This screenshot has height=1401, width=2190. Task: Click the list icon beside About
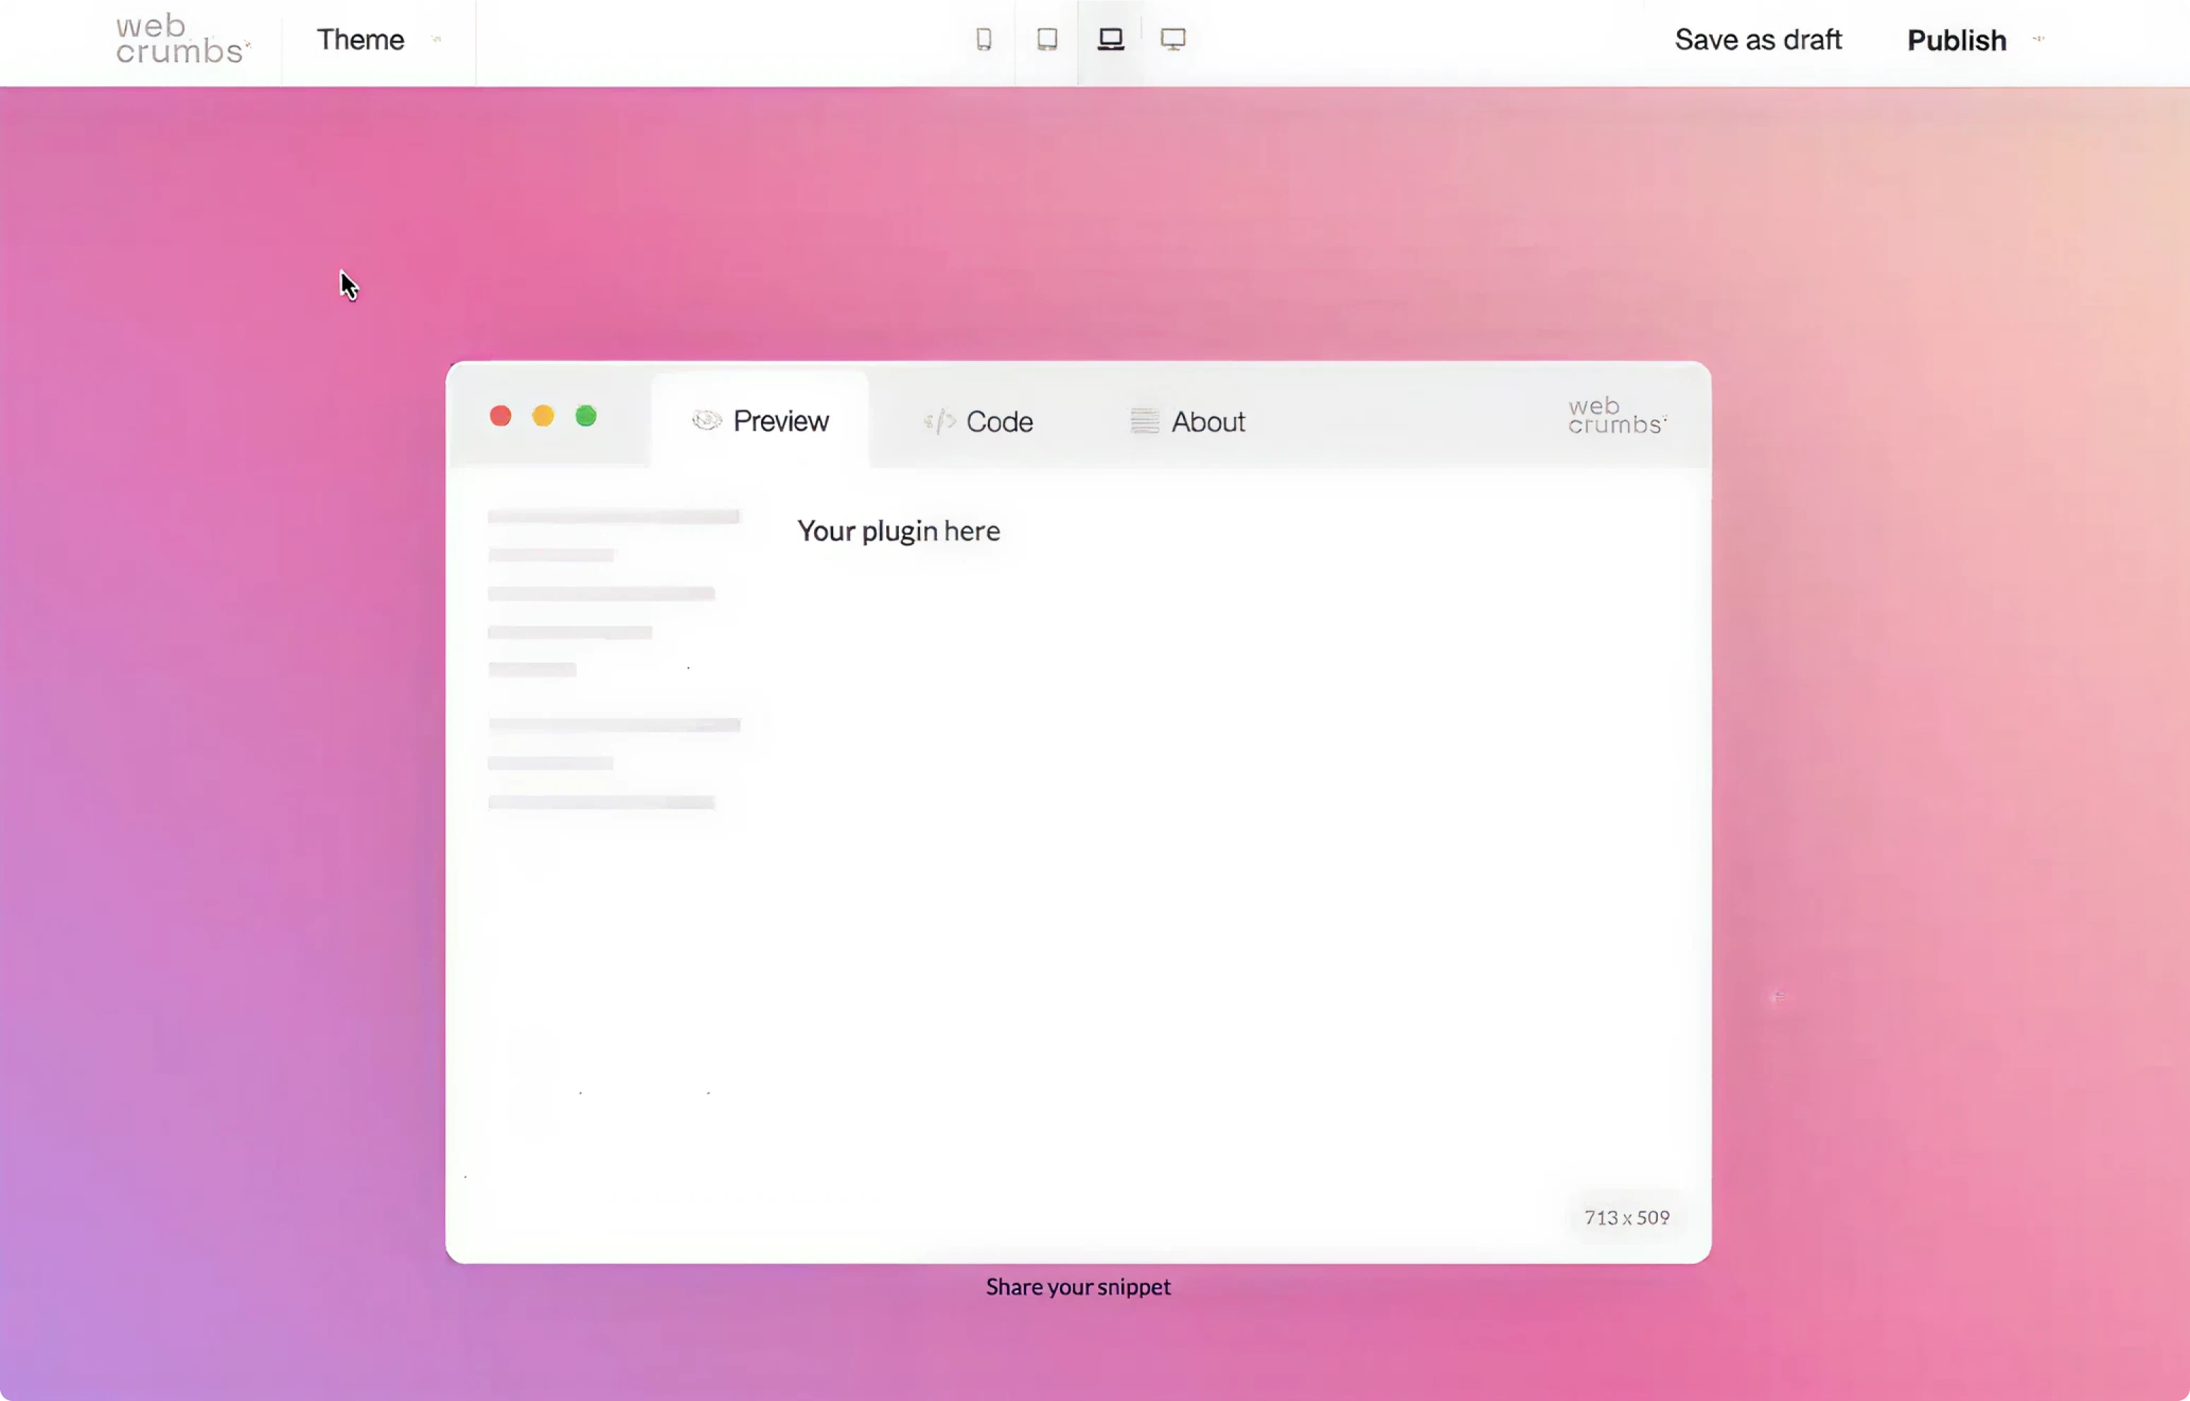coord(1145,420)
